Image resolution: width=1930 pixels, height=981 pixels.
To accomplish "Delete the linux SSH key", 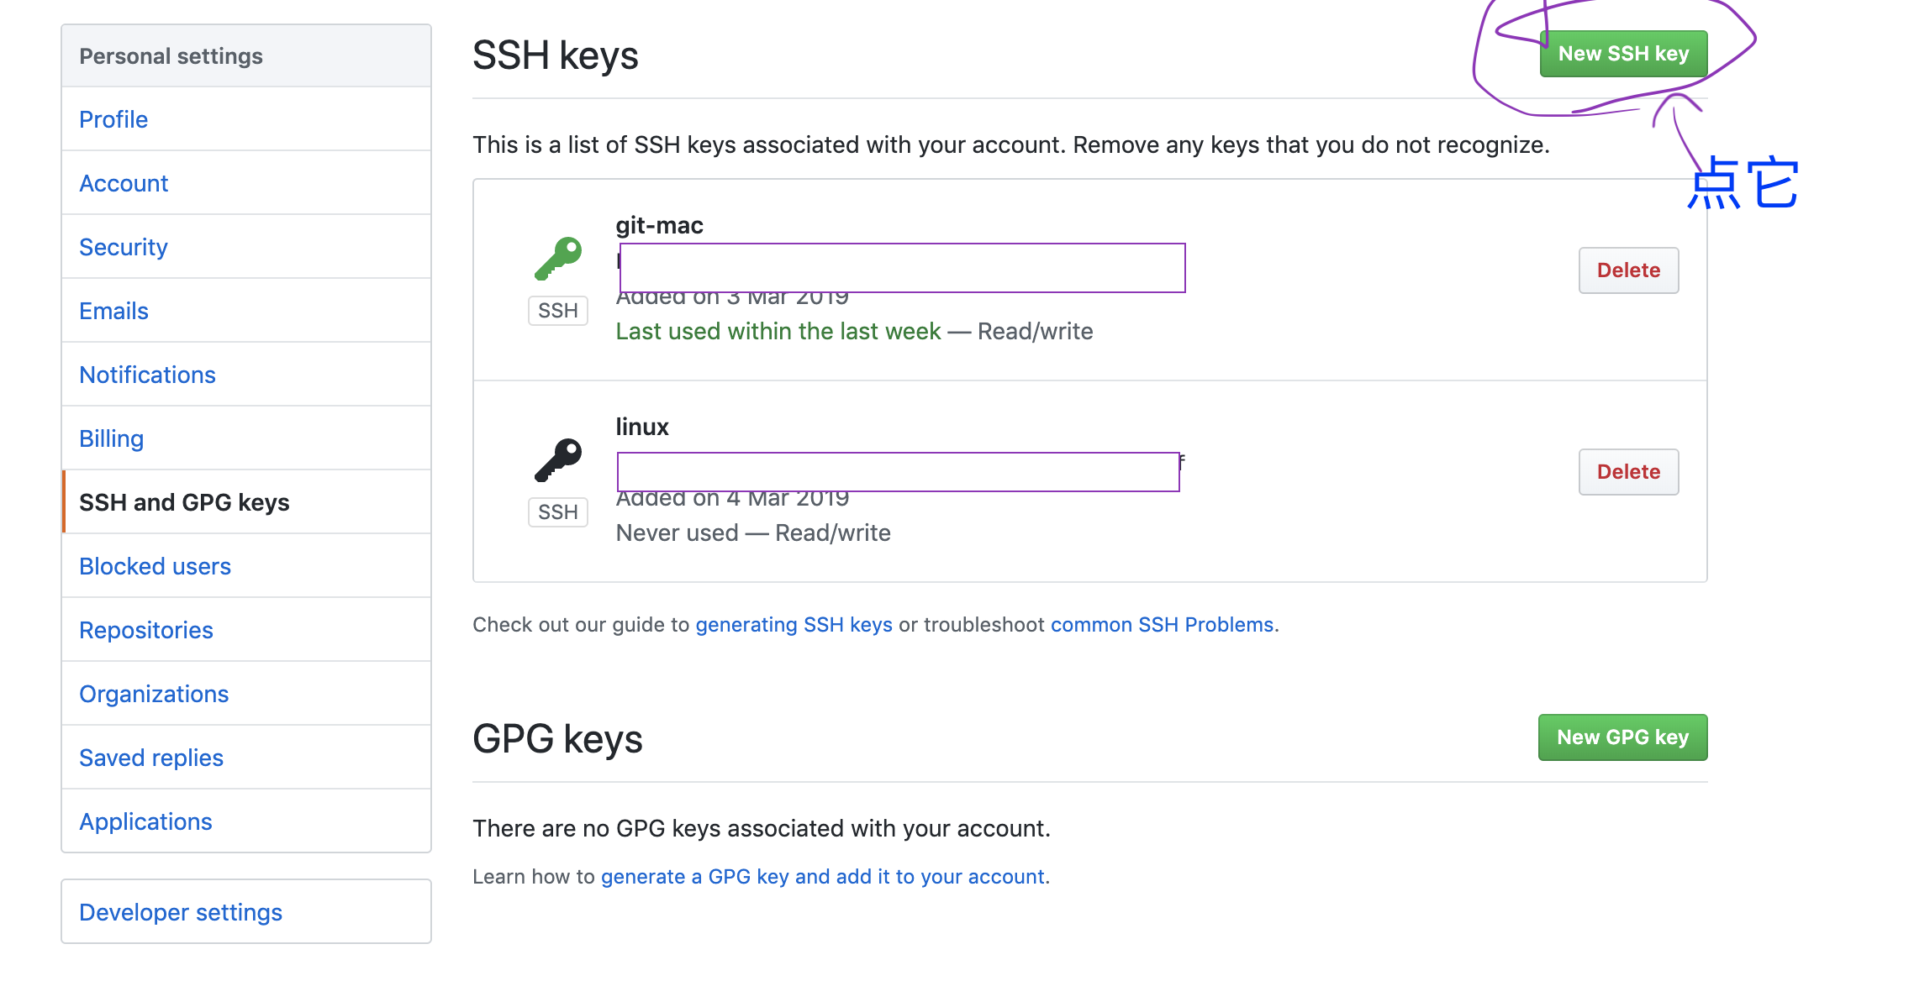I will pyautogui.click(x=1627, y=472).
